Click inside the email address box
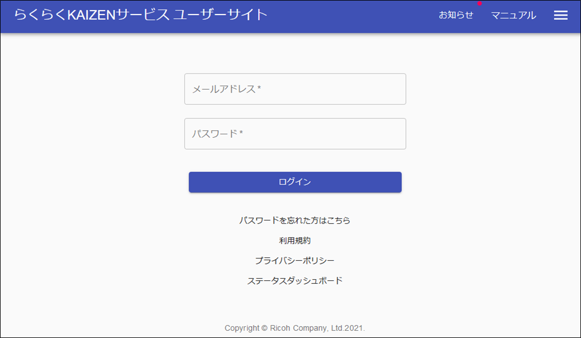This screenshot has height=338, width=581. (x=295, y=88)
